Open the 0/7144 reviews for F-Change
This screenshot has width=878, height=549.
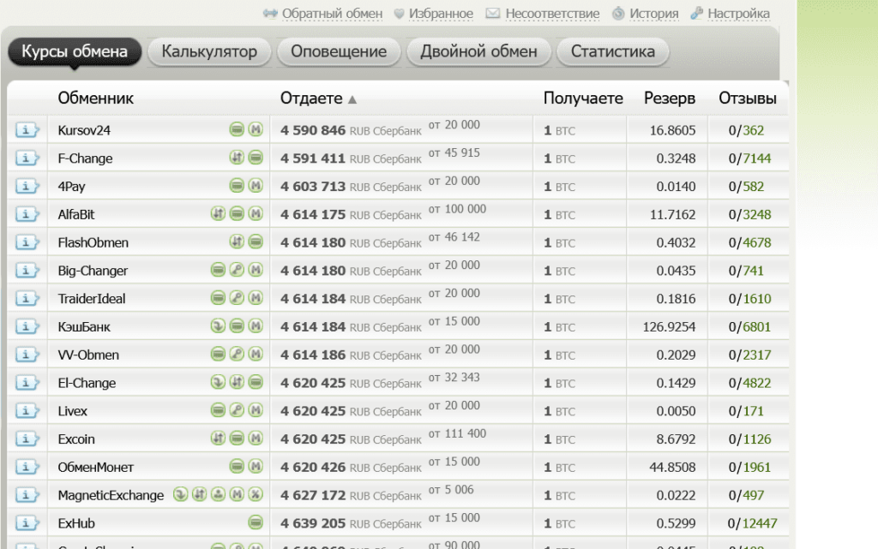coord(749,158)
